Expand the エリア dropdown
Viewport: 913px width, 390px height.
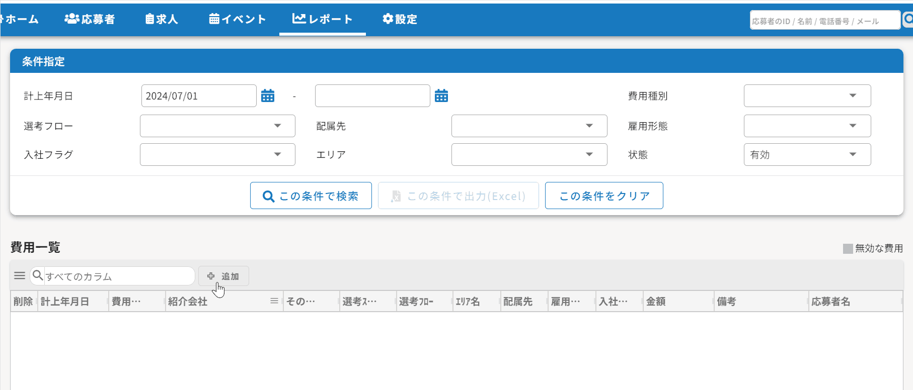point(529,154)
